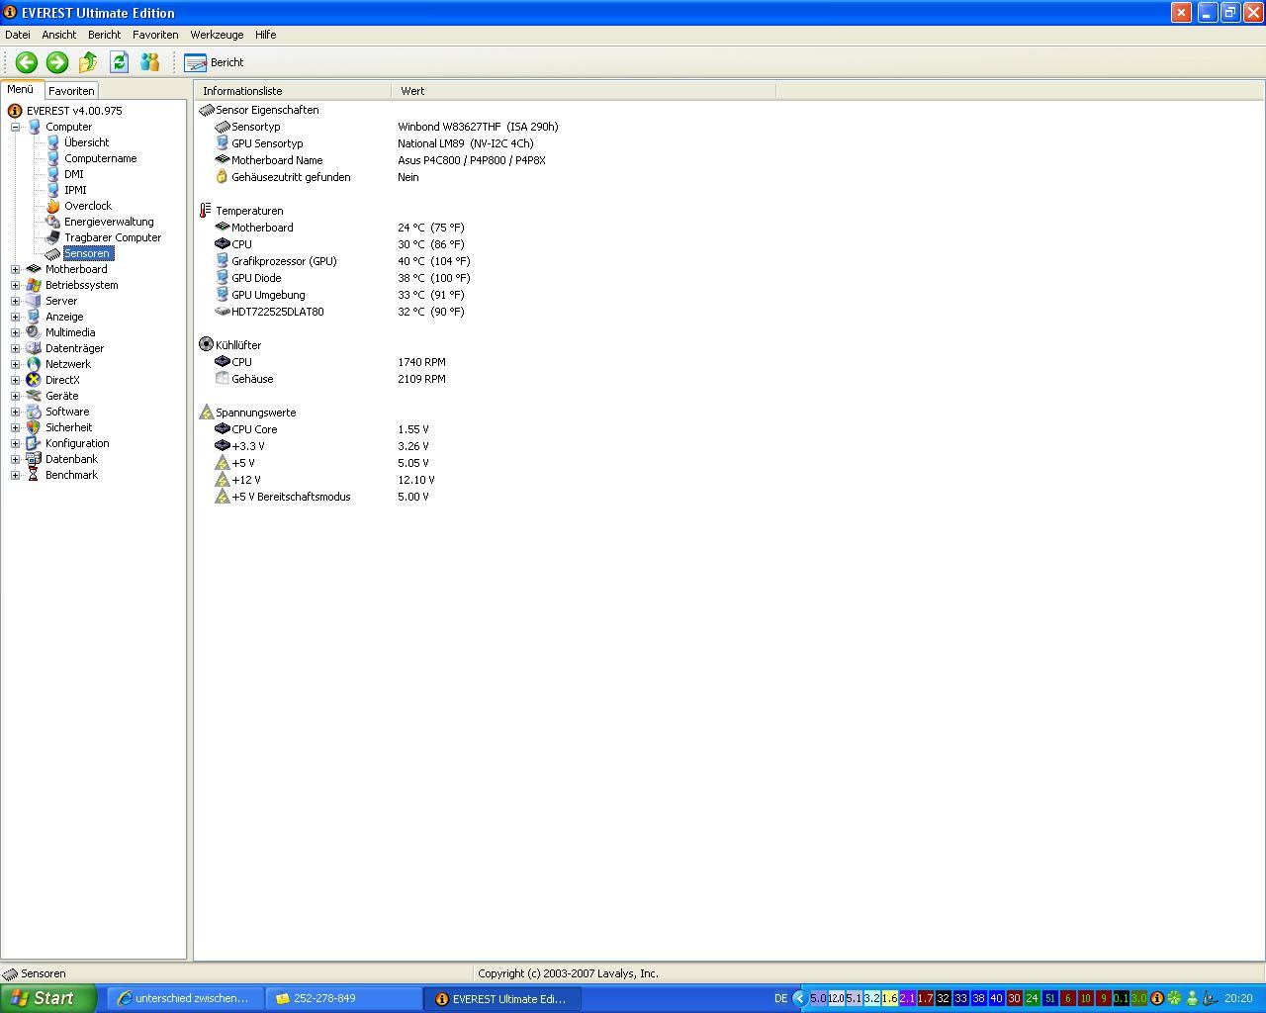Click the Spannungswerte warning triangle icon

tap(206, 412)
